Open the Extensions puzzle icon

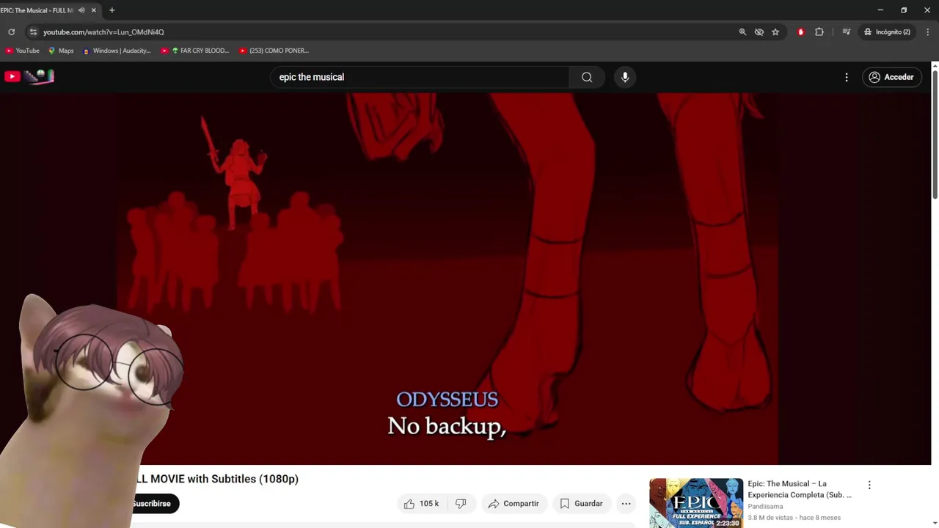point(819,32)
